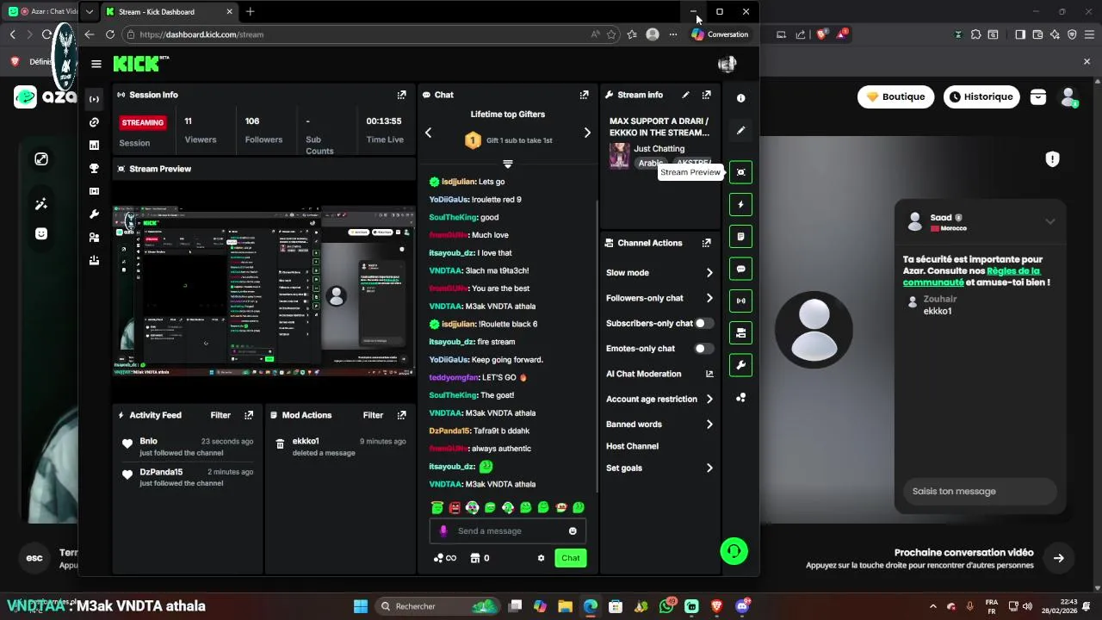Toggle the wrench Stream info widget button
Viewport: 1102px width, 620px height.
(740, 365)
